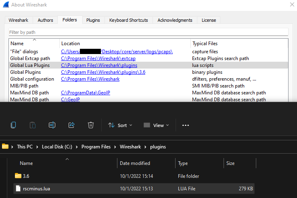
Task: Expand chevron after This PC breadcrumb
Action: click(37, 147)
